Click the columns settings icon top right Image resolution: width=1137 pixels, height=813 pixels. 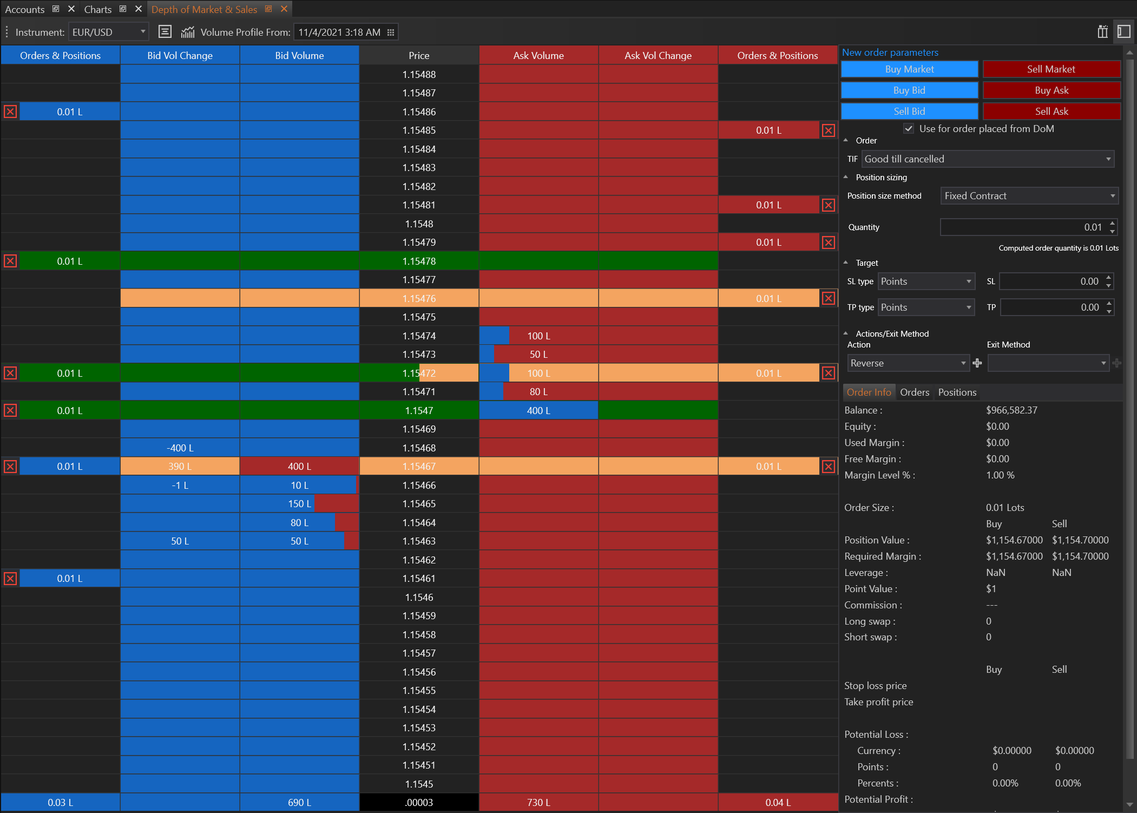point(1102,32)
